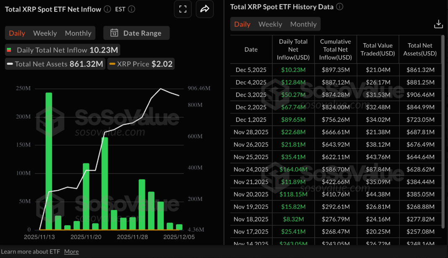Screen dimensions: 448x258
Task: Select the Daily tab in history data panel
Action: click(242, 24)
